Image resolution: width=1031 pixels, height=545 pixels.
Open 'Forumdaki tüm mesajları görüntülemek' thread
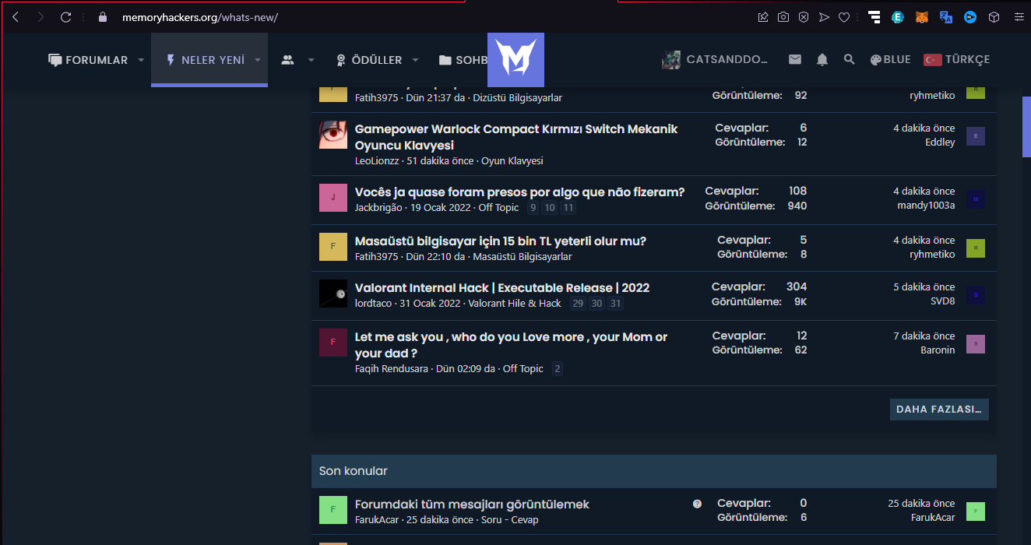(x=472, y=504)
